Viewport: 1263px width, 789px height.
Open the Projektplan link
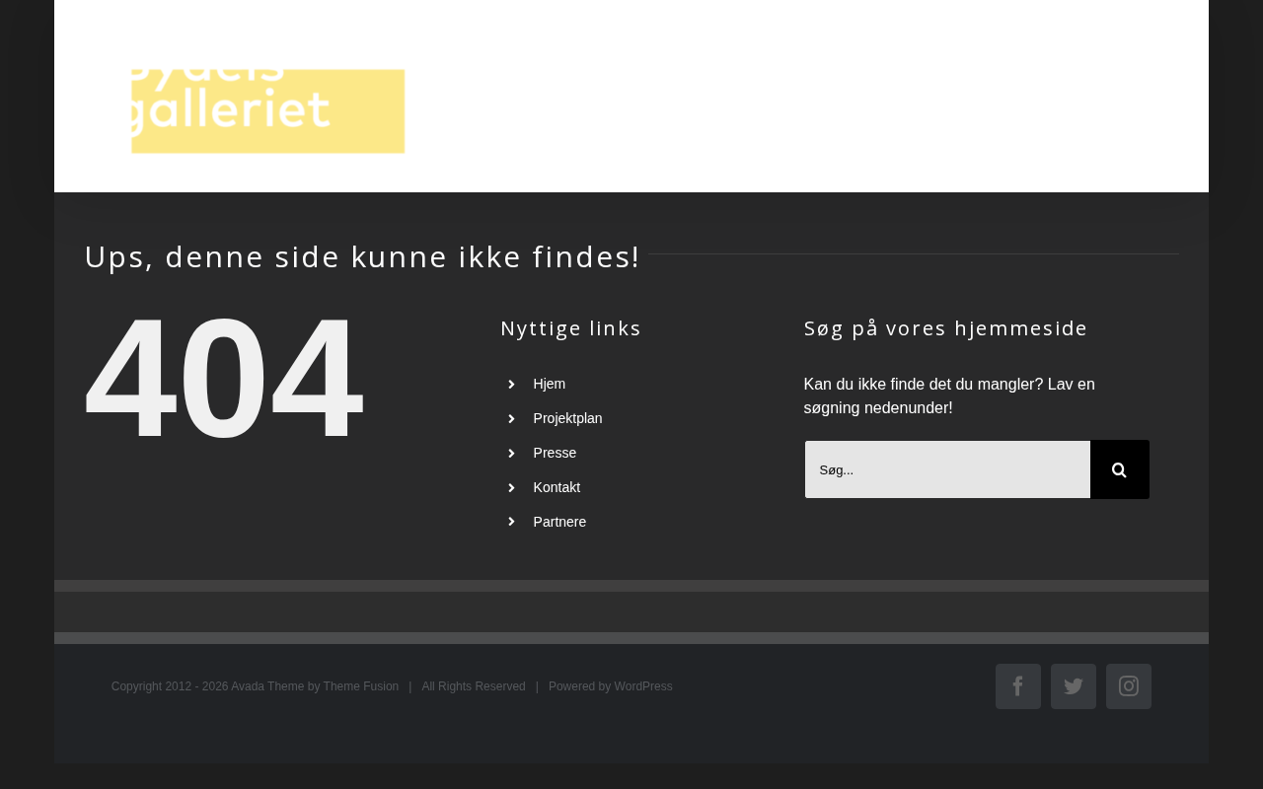point(567,418)
